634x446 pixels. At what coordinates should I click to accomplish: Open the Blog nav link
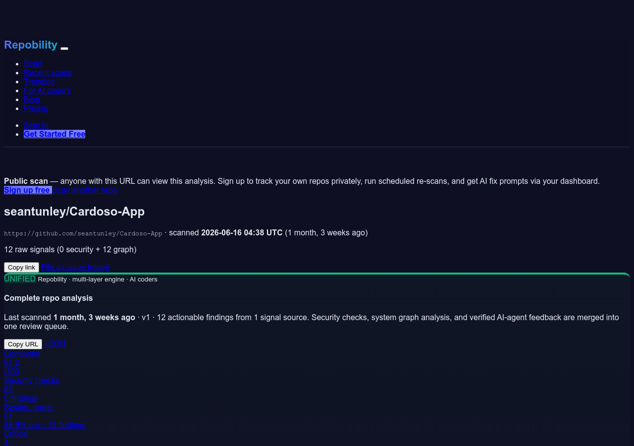point(32,99)
